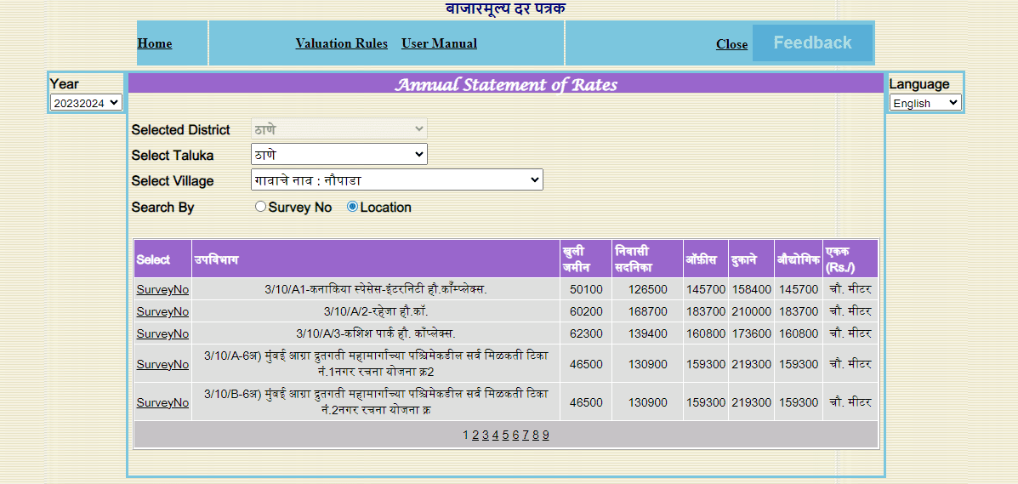Open the User Manual link
Screen dimensions: 1018x484
[439, 43]
